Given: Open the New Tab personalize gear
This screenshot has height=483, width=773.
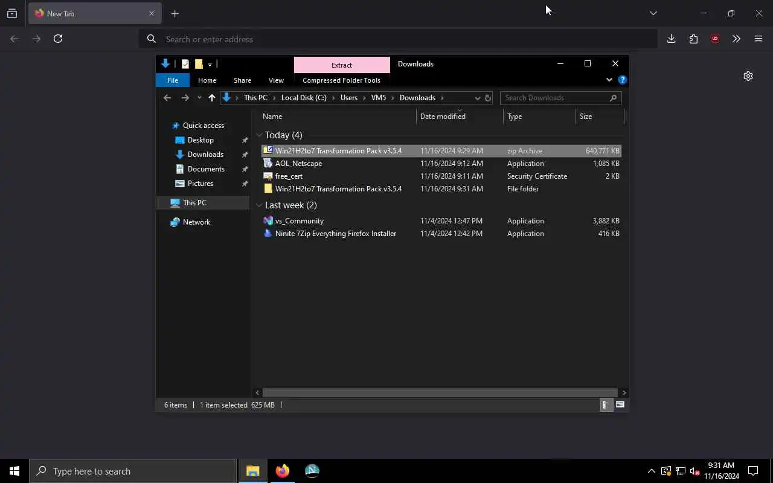Looking at the screenshot, I should coord(748,76).
